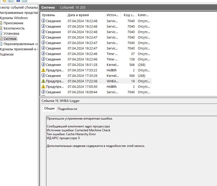Toggle the console tree visibility toolbar button

(10, 2)
